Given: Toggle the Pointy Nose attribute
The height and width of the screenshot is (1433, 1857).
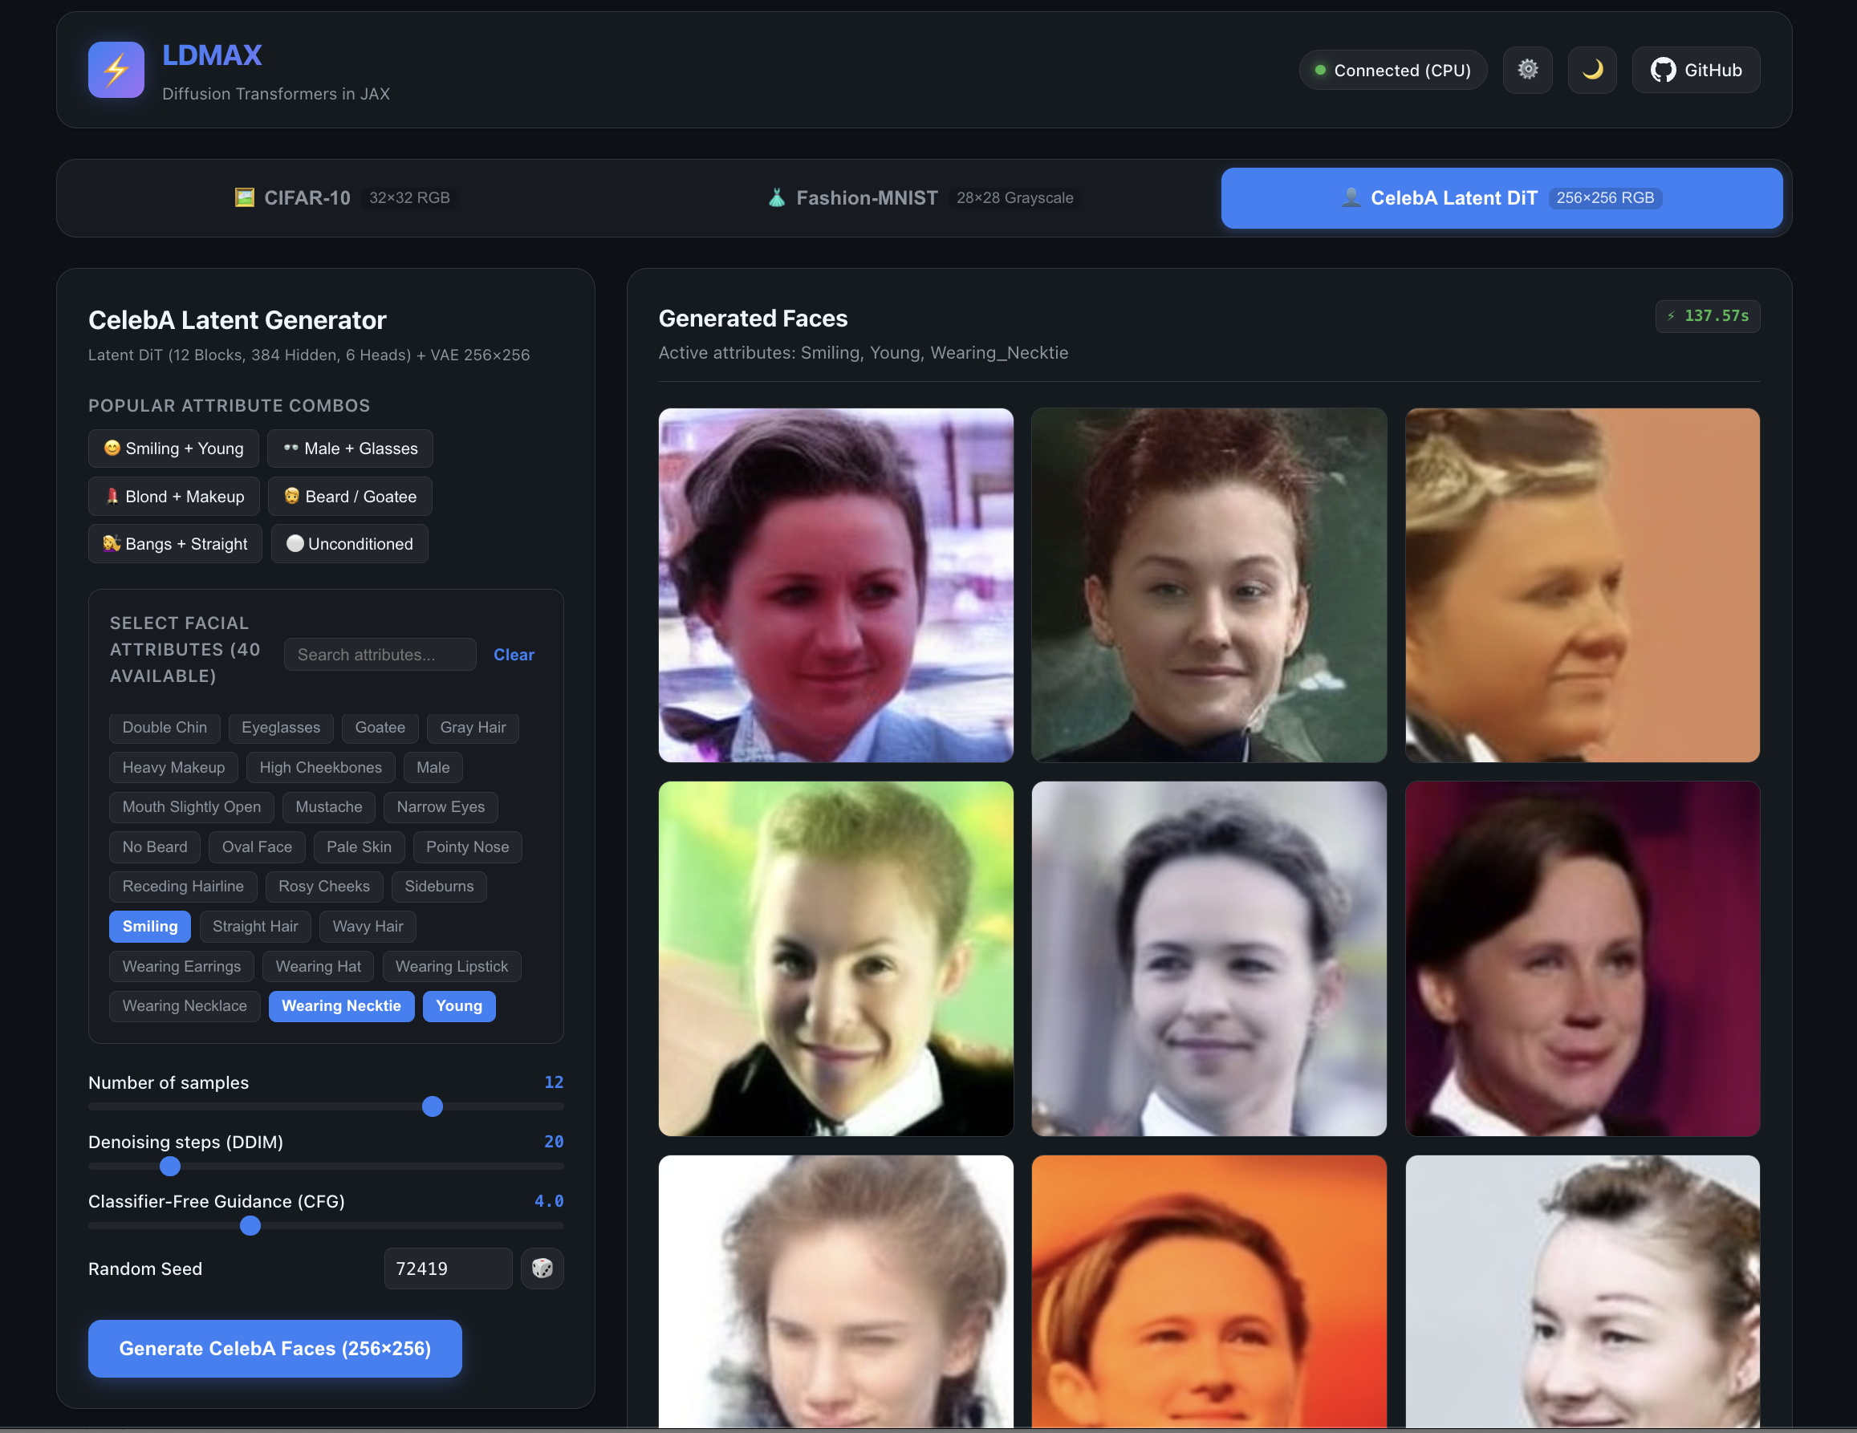Looking at the screenshot, I should (x=468, y=846).
